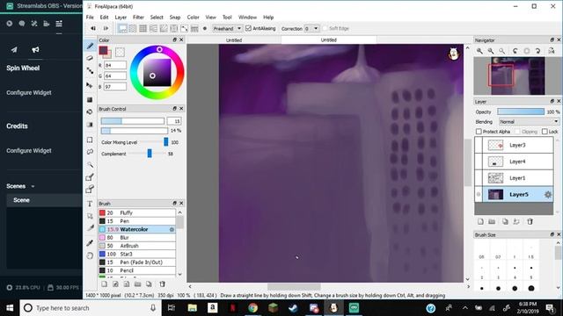Delete the layer with trash icon
Screen dimensions: 563x316
point(530,222)
